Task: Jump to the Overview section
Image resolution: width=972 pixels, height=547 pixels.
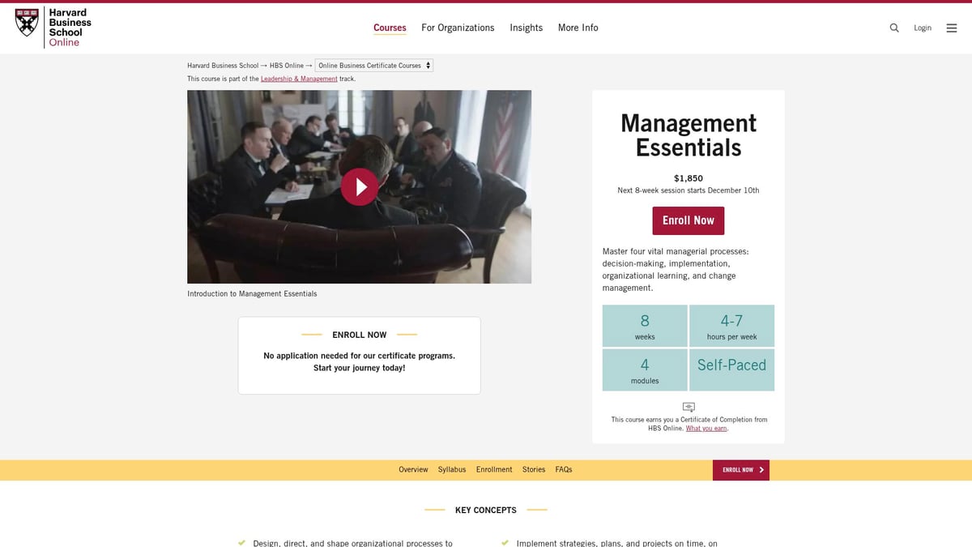Action: [413, 470]
